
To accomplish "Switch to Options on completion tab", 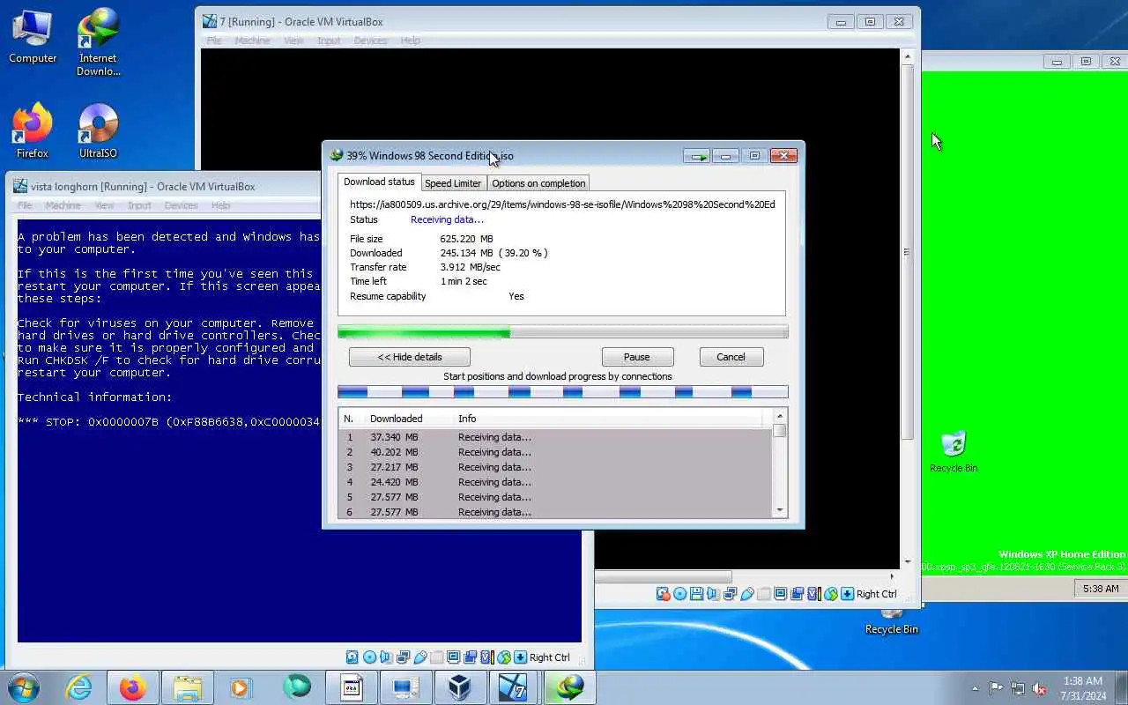I will [x=538, y=183].
